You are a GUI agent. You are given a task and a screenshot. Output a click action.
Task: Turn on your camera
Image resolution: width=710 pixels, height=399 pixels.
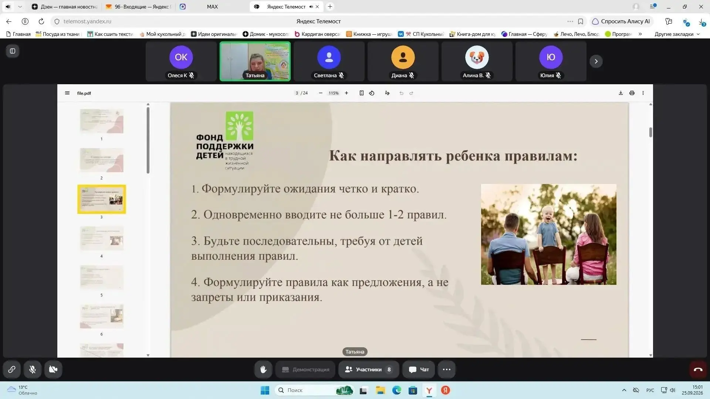pos(53,369)
